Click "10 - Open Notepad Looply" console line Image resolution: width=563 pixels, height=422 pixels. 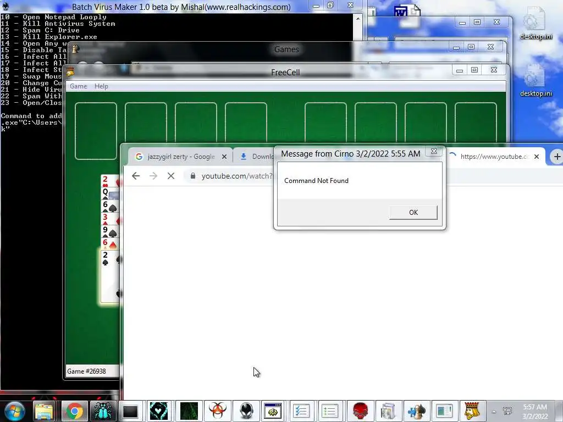click(53, 17)
